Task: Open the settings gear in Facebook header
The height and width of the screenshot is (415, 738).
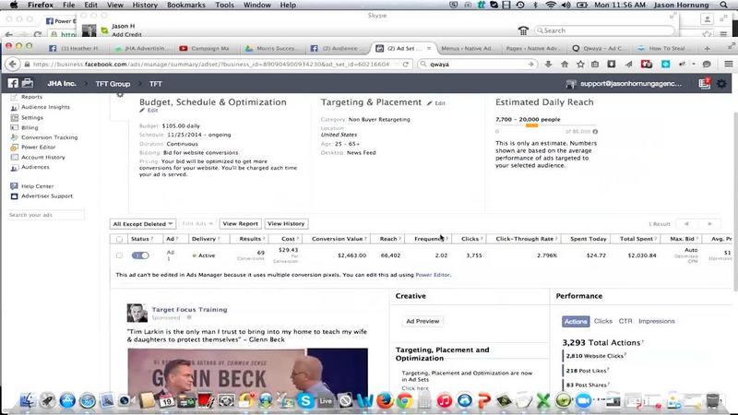Action: [x=721, y=84]
